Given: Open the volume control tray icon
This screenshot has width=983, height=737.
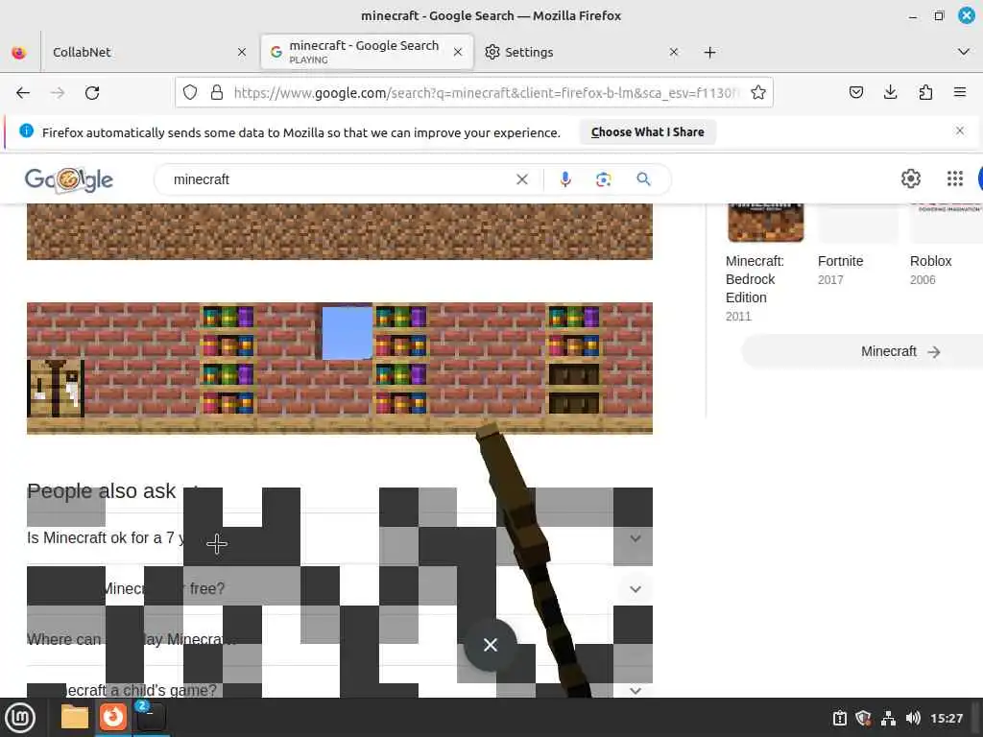Looking at the screenshot, I should point(913,718).
